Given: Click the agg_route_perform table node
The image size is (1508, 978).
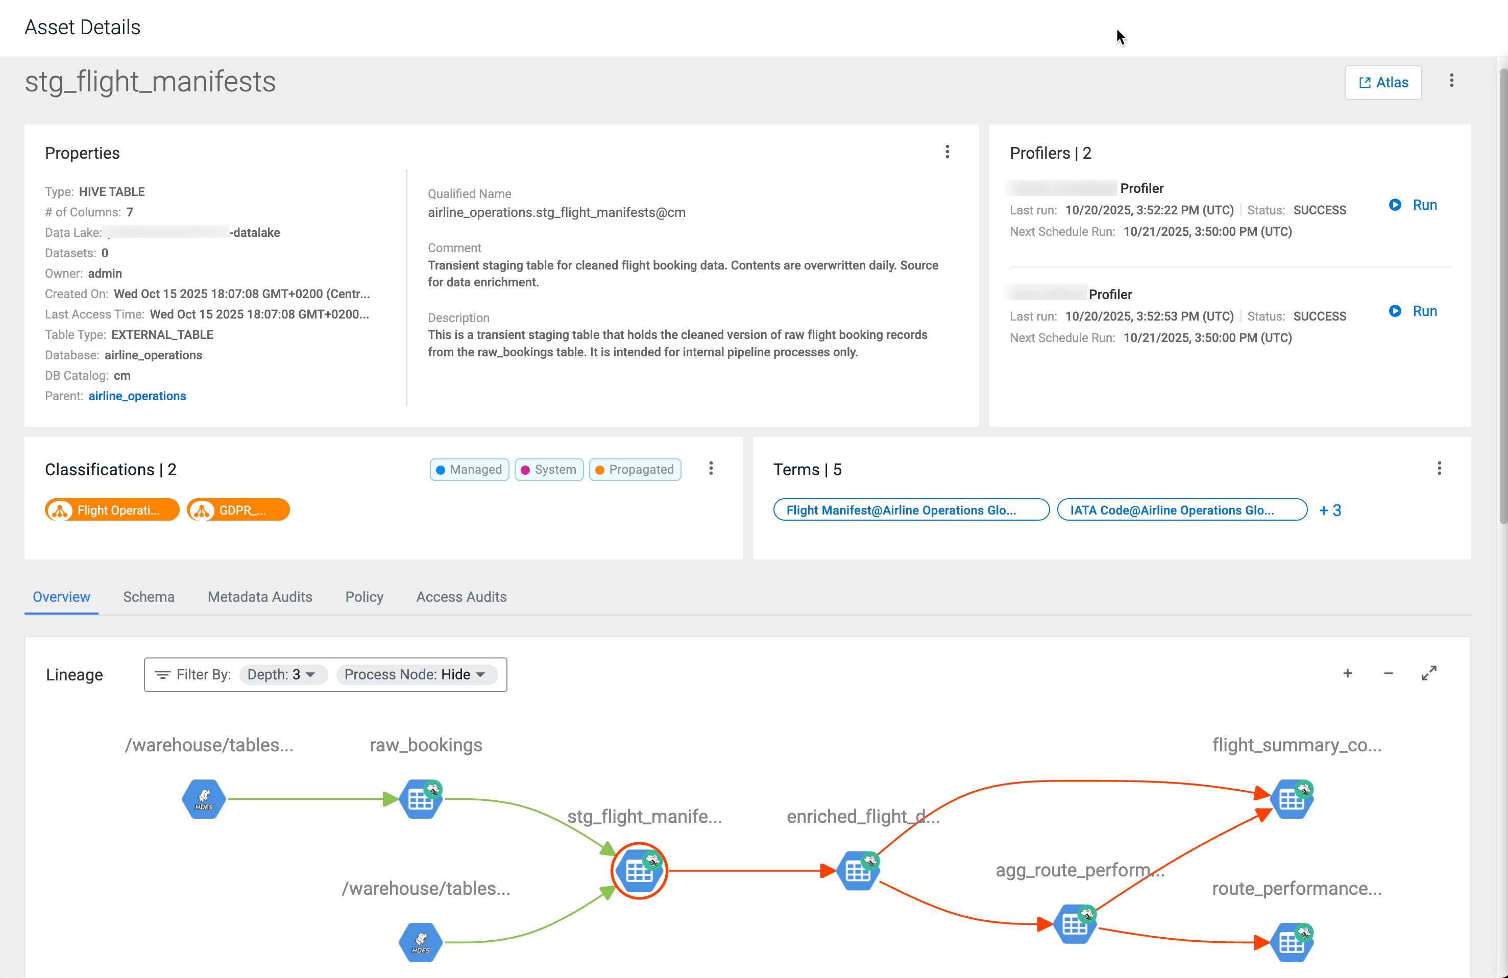Looking at the screenshot, I should tap(1075, 924).
